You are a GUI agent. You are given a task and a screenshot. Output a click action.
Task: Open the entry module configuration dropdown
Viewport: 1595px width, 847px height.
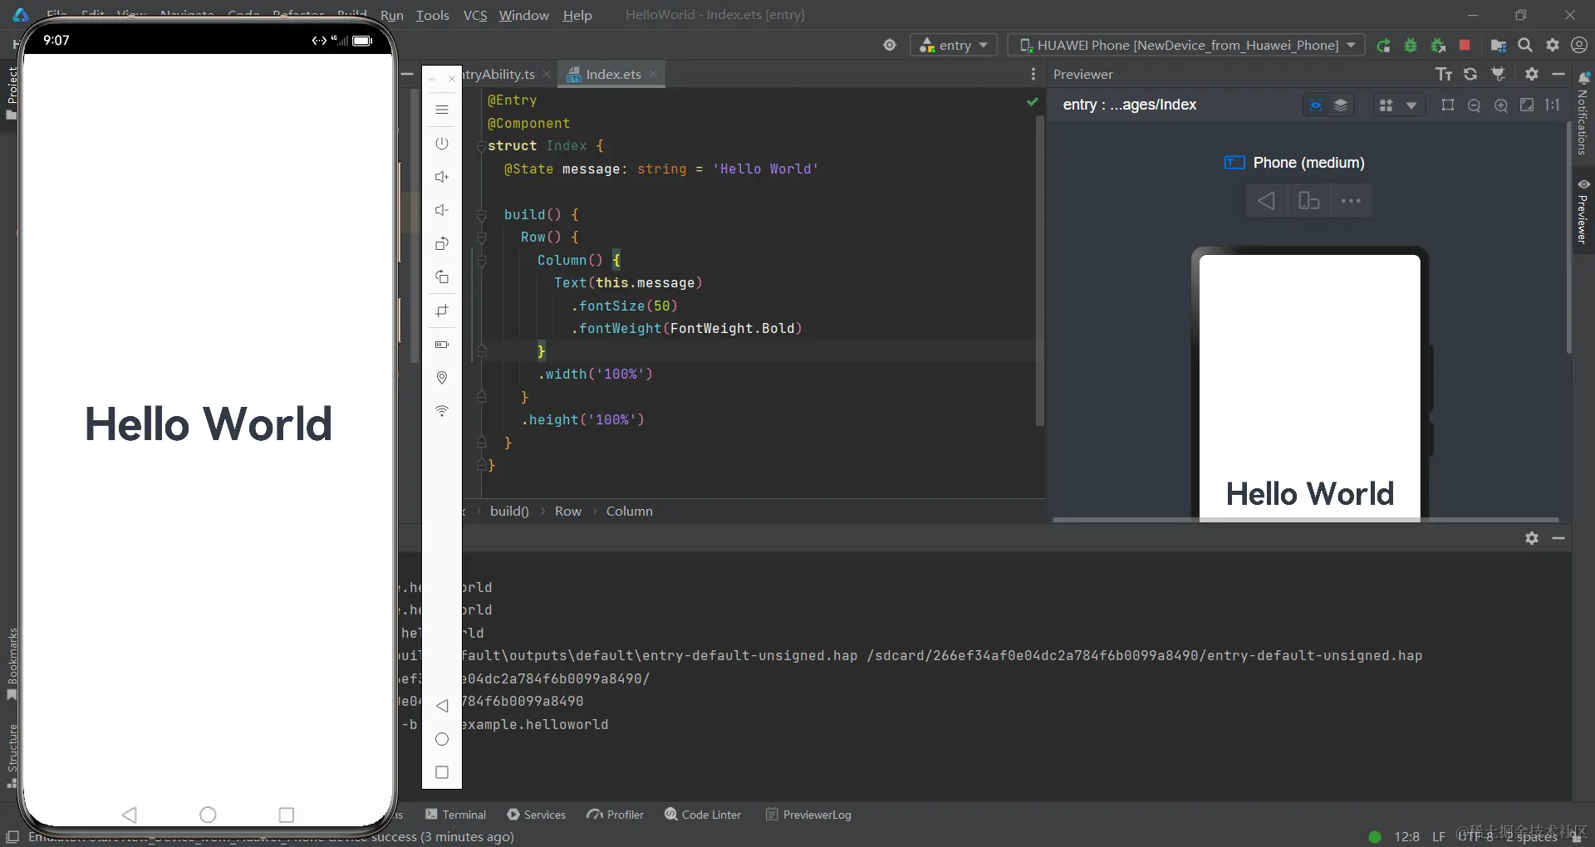point(954,45)
